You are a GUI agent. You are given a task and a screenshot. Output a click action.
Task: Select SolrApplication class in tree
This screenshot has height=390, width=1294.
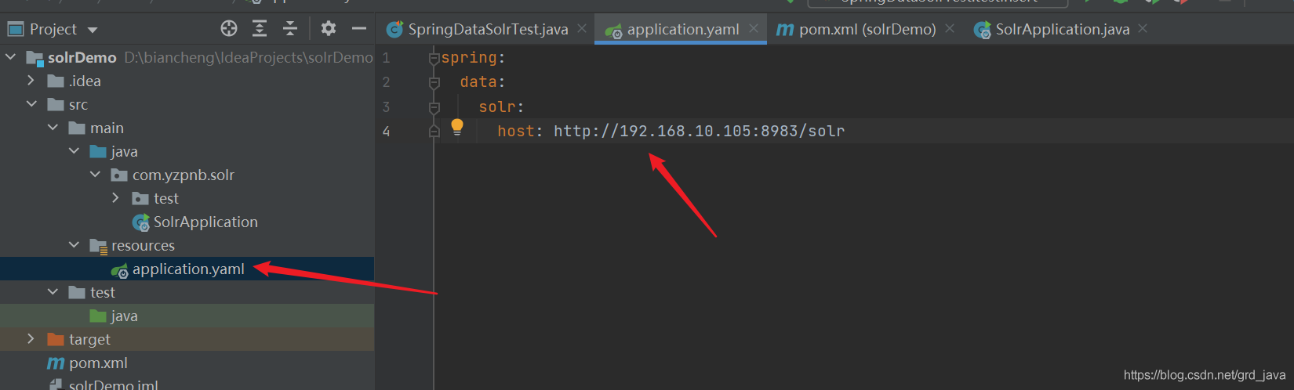pos(205,222)
